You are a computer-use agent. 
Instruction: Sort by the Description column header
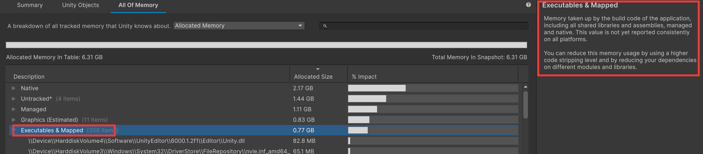click(29, 77)
